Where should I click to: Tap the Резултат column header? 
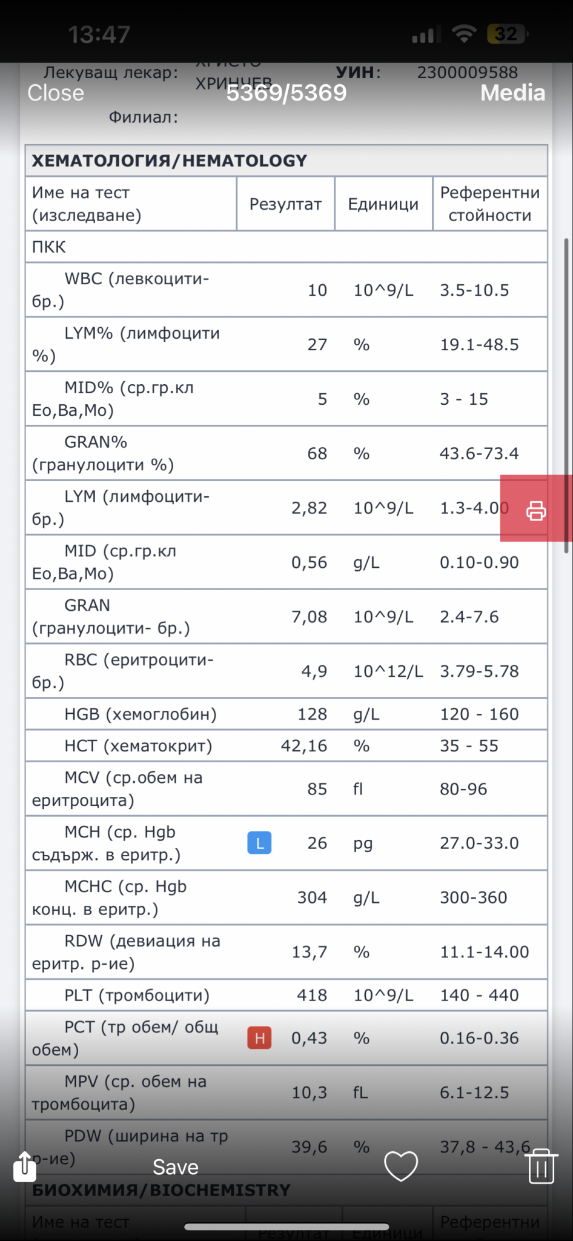coord(285,204)
